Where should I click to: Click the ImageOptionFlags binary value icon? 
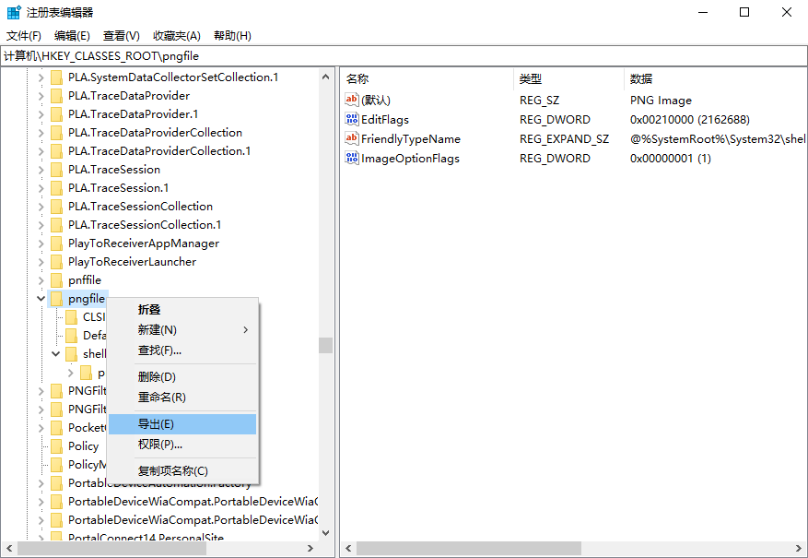pyautogui.click(x=351, y=159)
